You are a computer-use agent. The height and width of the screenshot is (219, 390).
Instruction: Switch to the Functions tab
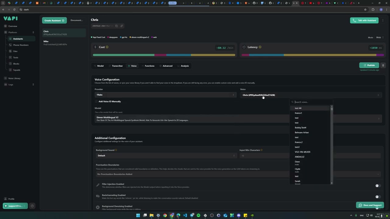[148, 66]
